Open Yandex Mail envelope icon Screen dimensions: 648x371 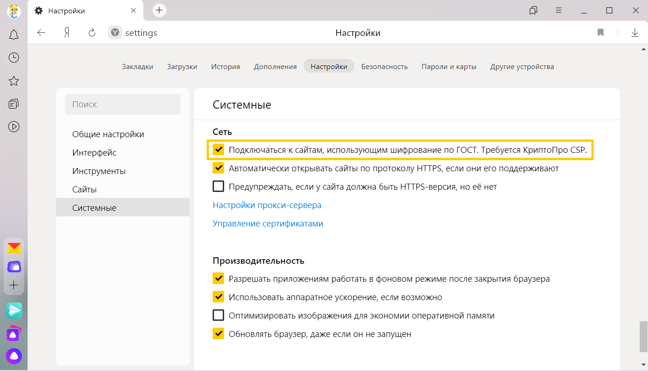(x=14, y=248)
